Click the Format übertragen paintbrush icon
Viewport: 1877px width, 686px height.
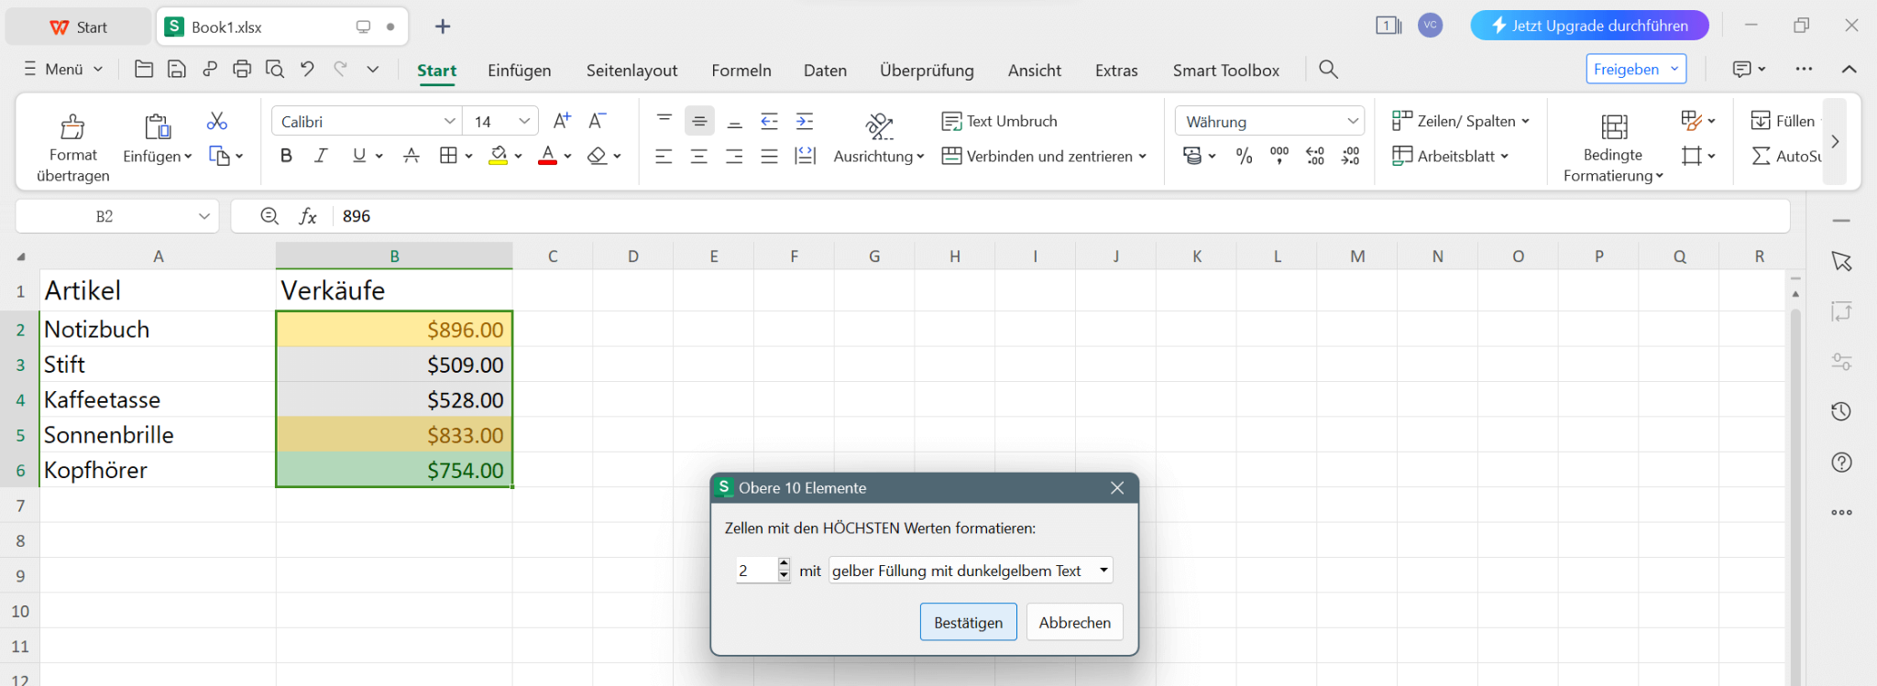(x=72, y=126)
